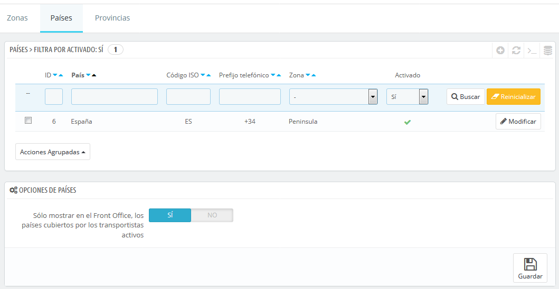Sort Prefijo telefónico ascending
This screenshot has width=559, height=289.
tap(279, 75)
